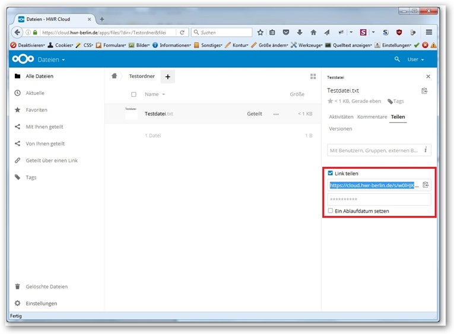The width and height of the screenshot is (454, 334).
Task: Uncheck Link teilen checkbox
Action: coord(330,173)
